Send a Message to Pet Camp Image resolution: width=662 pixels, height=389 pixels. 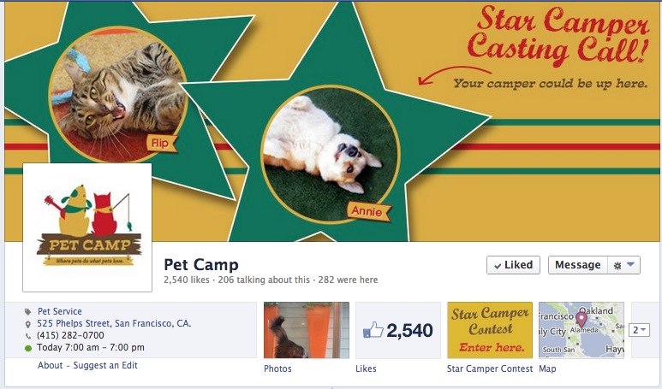pyautogui.click(x=577, y=265)
